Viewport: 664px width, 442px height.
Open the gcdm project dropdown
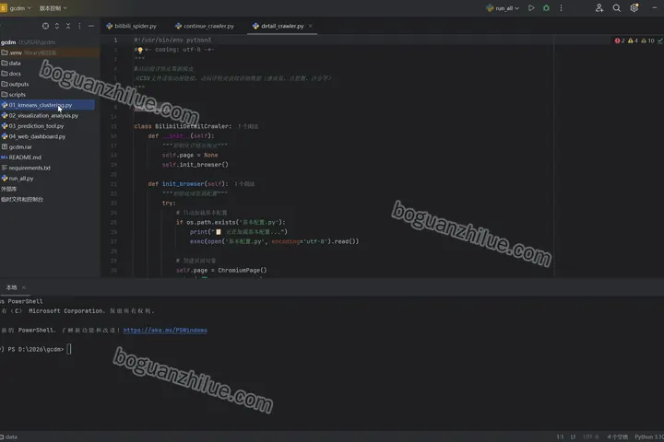coord(17,8)
